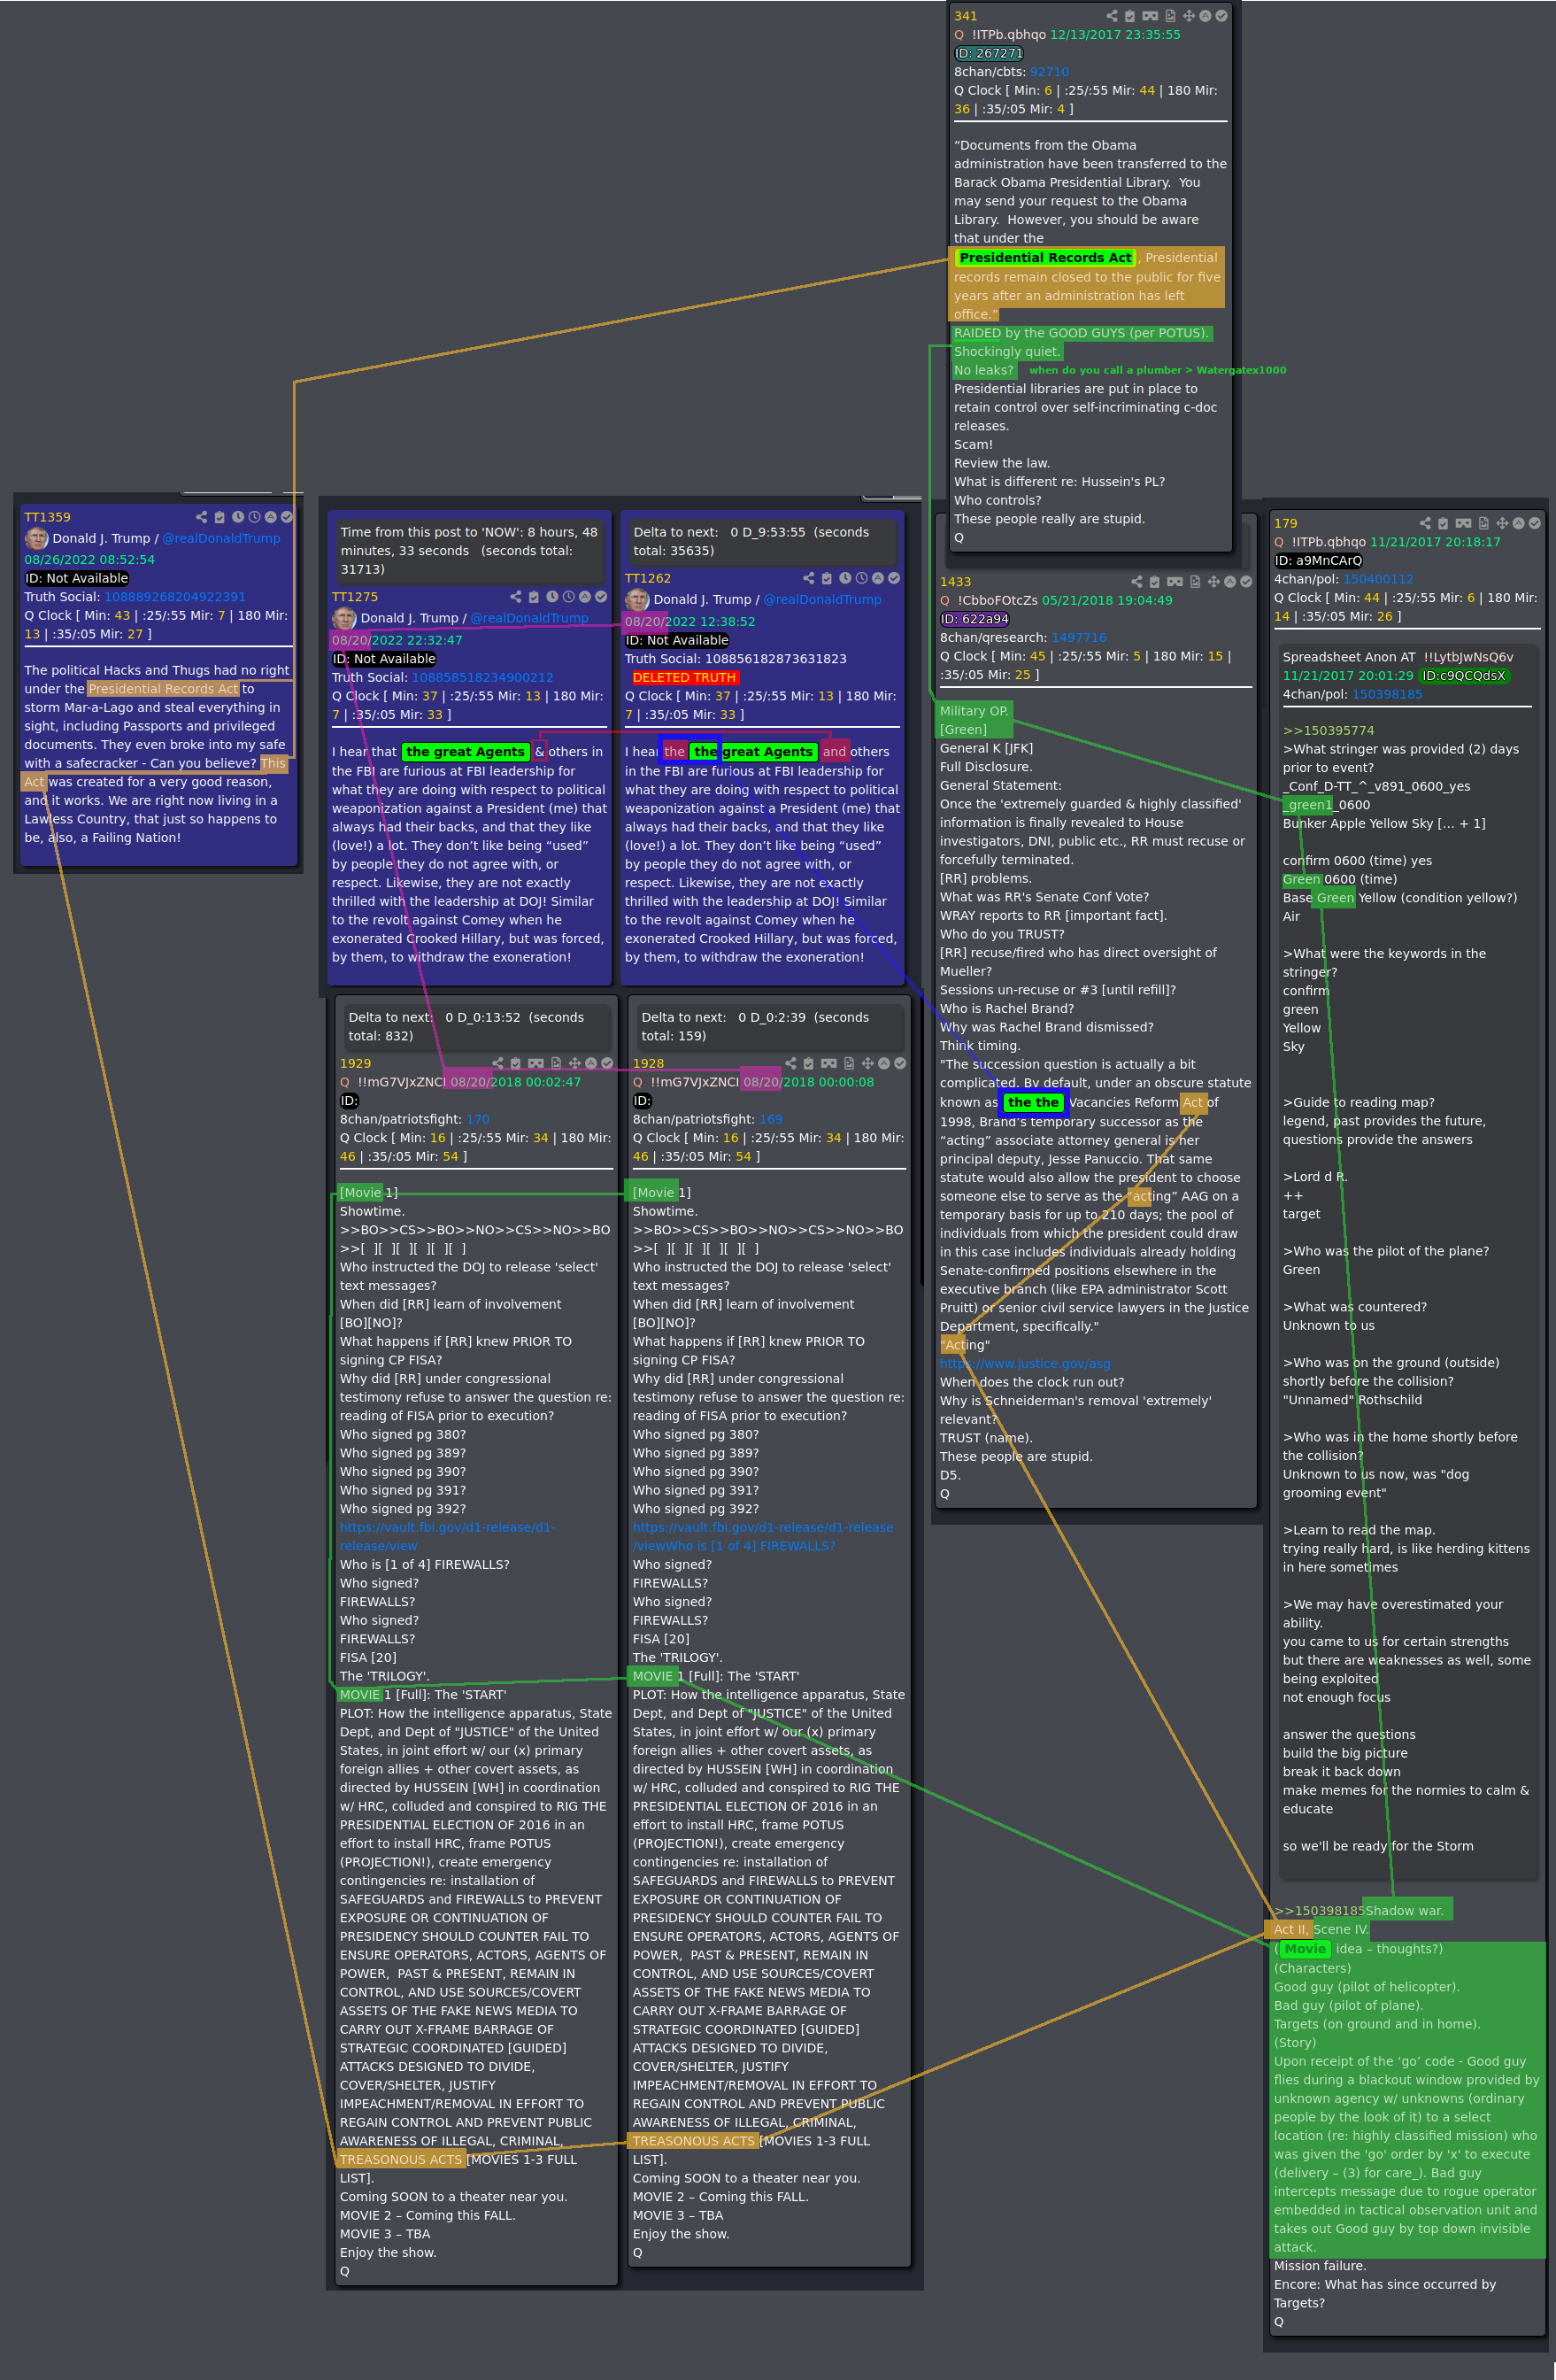The image size is (1556, 2380).
Task: Click check-circle icon on post TT1275
Action: click(601, 597)
